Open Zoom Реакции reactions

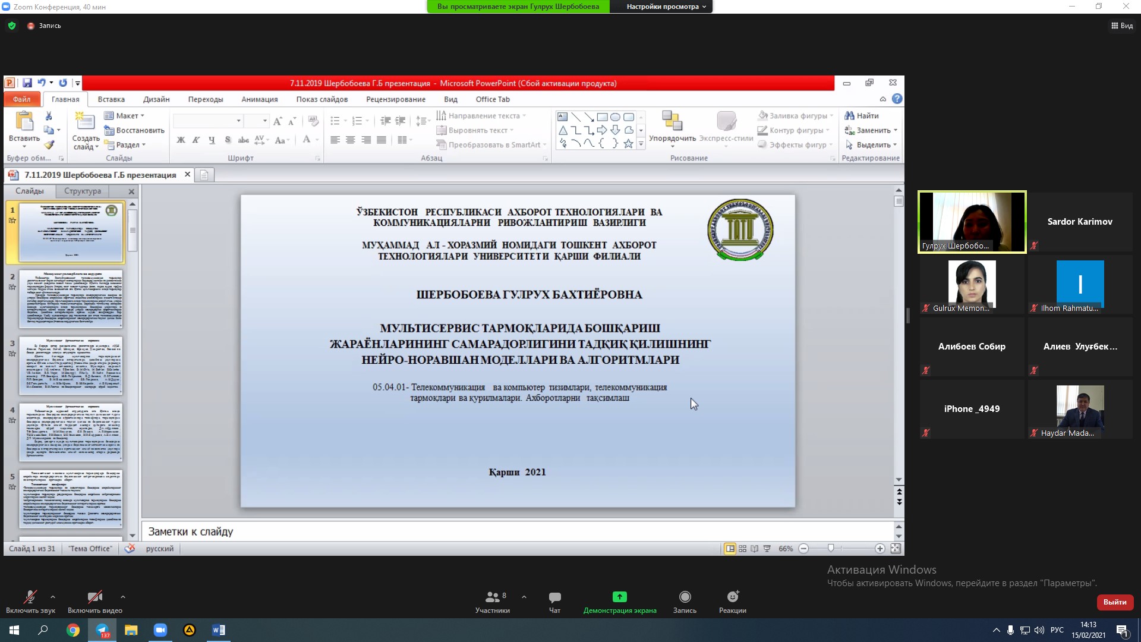732,602
